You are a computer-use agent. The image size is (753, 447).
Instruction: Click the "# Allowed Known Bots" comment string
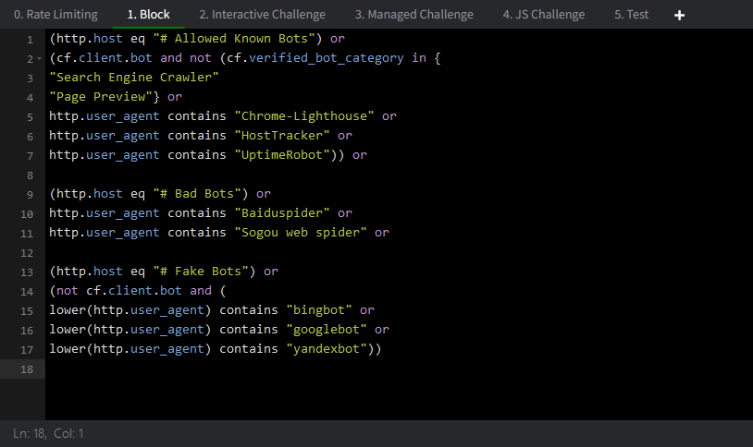(239, 40)
